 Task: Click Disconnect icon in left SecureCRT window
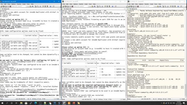[x=11, y=6]
